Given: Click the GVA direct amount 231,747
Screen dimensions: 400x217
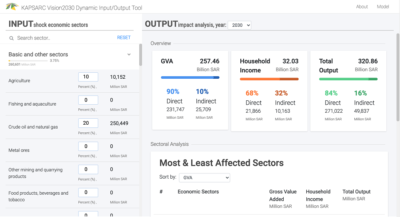Looking at the screenshot, I should click(175, 109).
